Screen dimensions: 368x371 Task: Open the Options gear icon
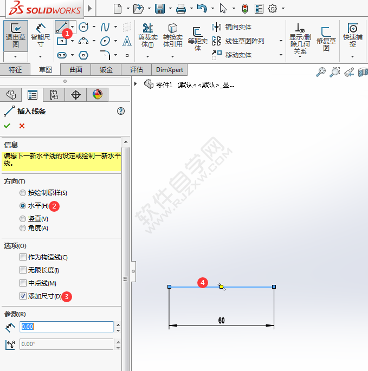coord(273,9)
